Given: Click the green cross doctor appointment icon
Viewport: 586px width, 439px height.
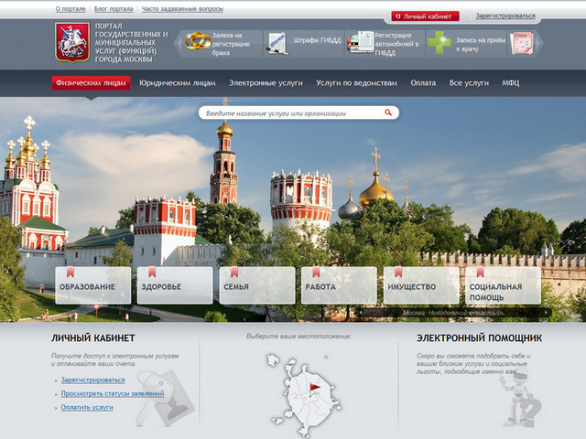Looking at the screenshot, I should pyautogui.click(x=441, y=42).
